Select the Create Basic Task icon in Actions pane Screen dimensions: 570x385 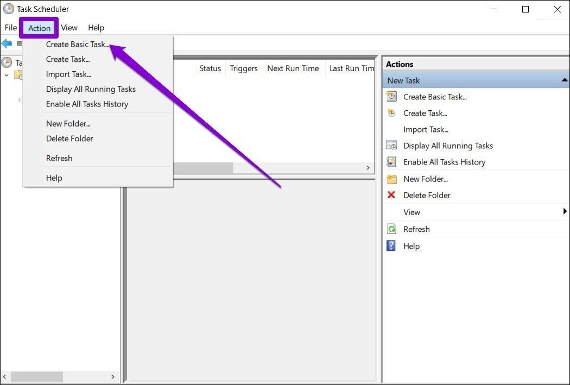391,96
